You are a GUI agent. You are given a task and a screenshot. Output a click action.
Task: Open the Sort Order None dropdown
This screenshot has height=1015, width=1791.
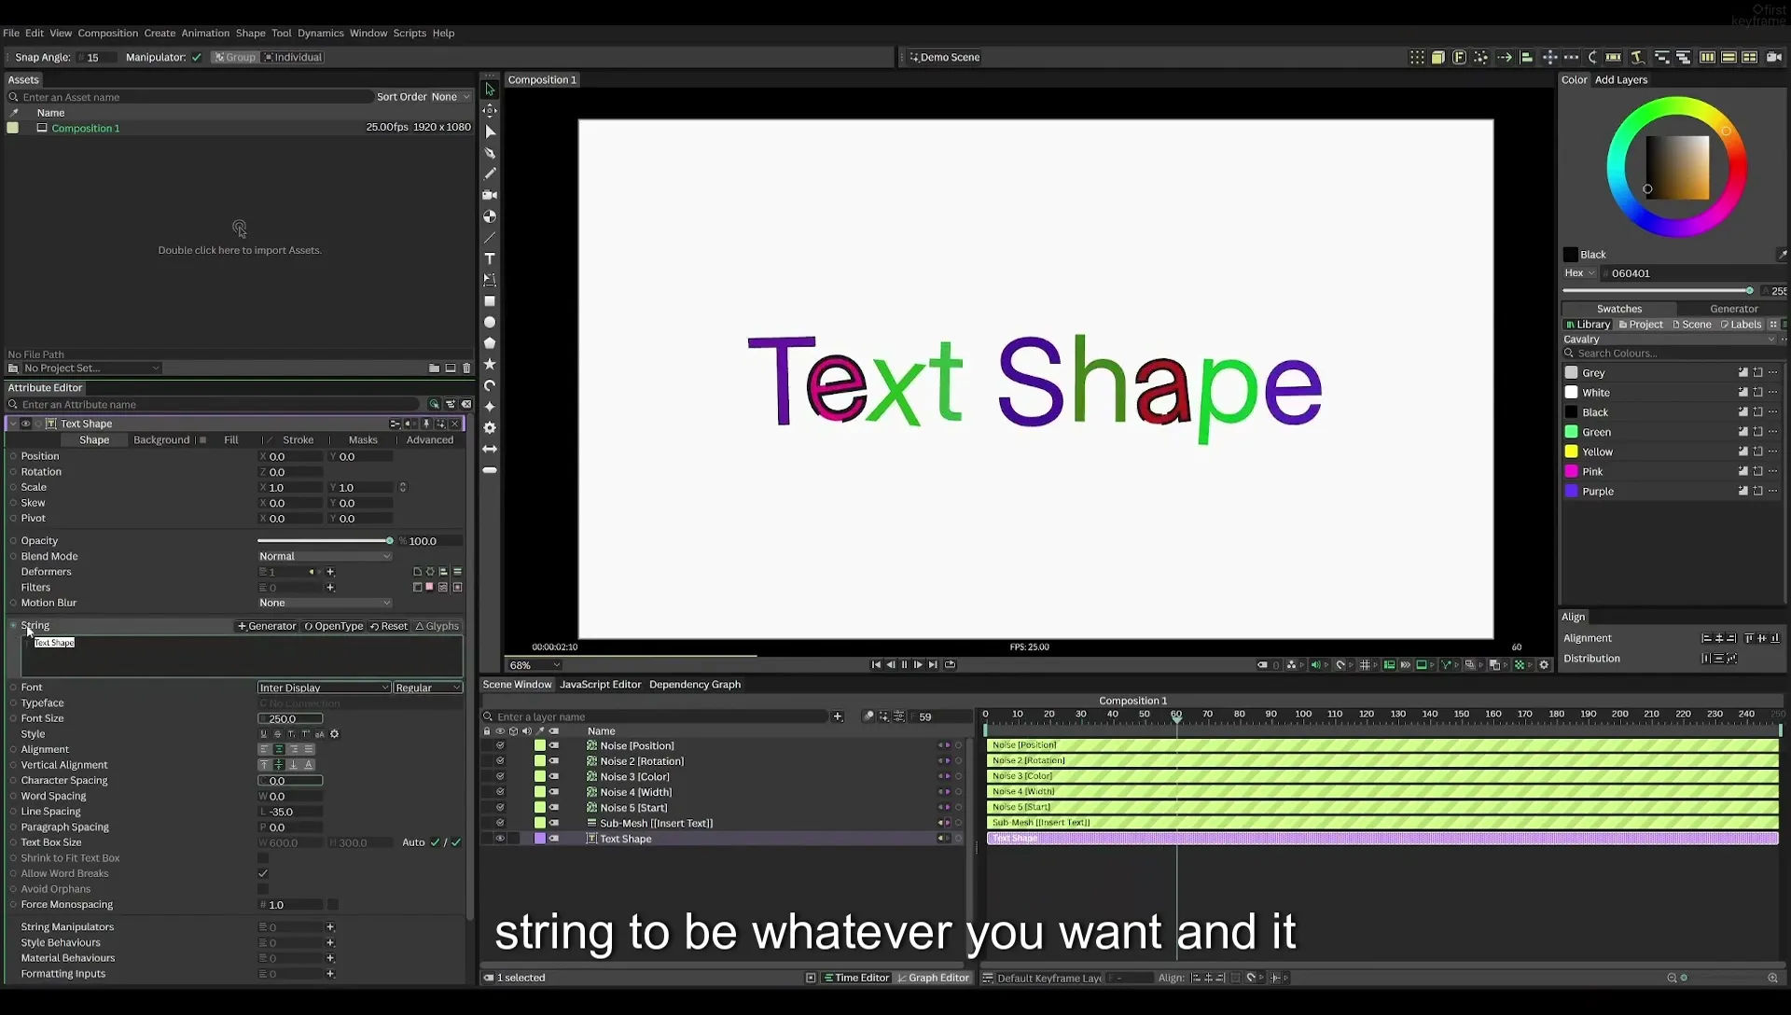450,97
